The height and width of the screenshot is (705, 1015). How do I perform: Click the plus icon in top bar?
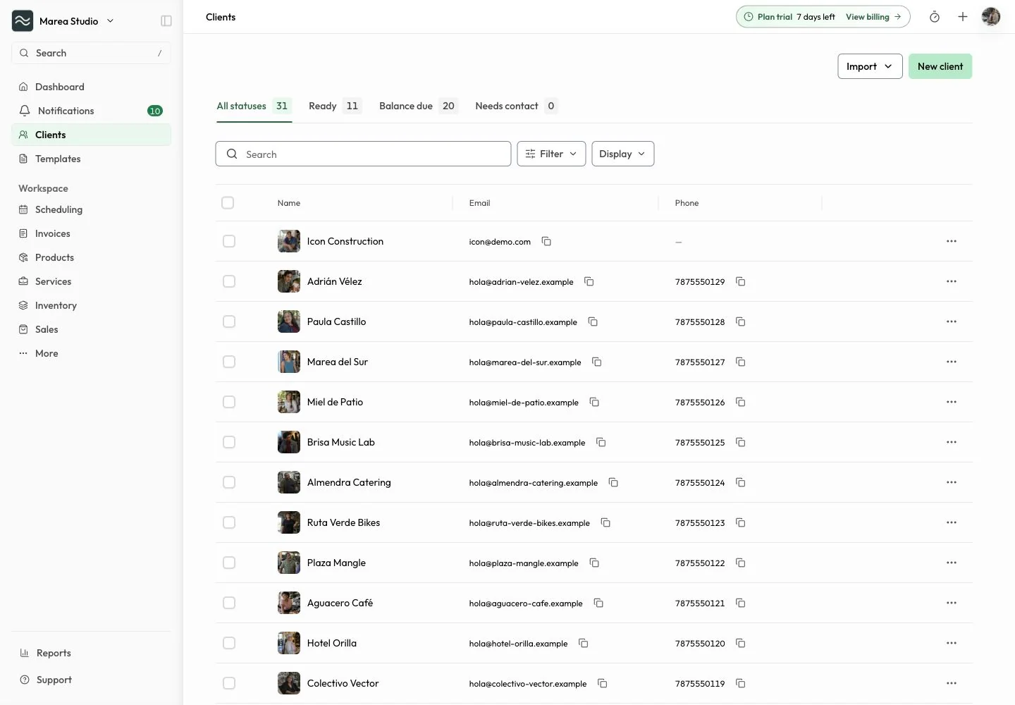pos(963,17)
